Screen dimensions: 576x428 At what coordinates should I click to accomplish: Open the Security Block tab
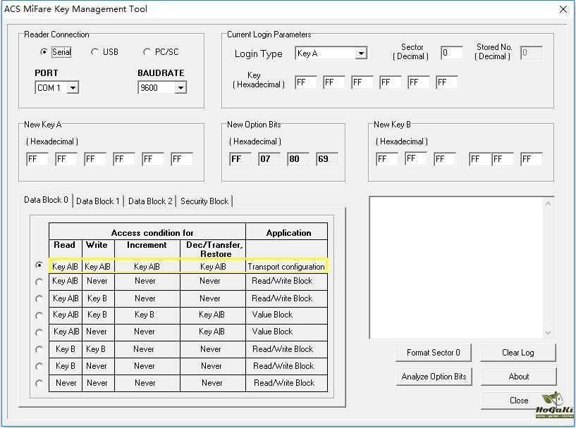point(204,201)
